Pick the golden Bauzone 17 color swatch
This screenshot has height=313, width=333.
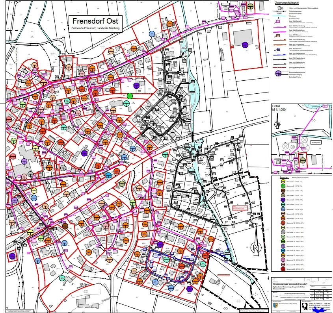tap(283, 255)
